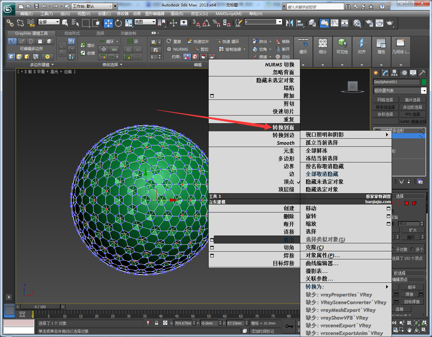Open the MAXScript(M) menu

tap(228, 14)
